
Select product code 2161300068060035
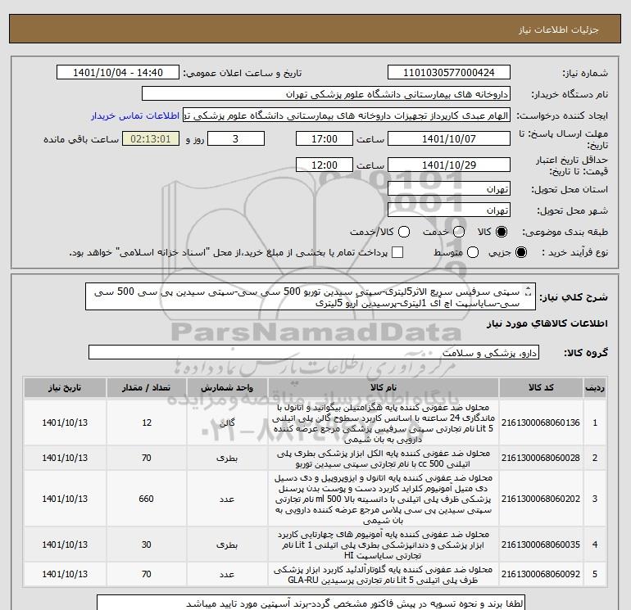click(541, 544)
